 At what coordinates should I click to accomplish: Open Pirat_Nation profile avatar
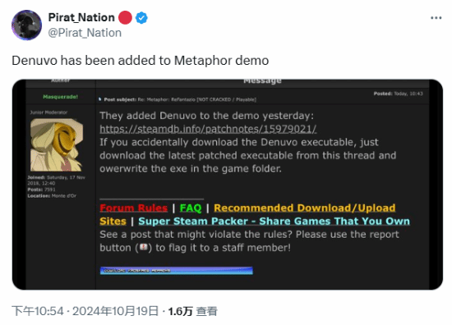click(26, 25)
